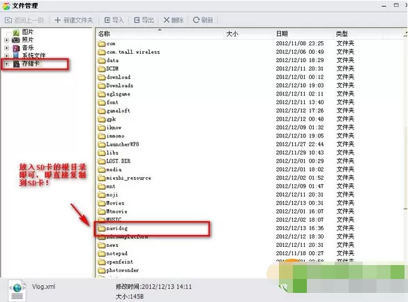
Task: Click the LOST.DIR folder icon
Action: click(102, 161)
